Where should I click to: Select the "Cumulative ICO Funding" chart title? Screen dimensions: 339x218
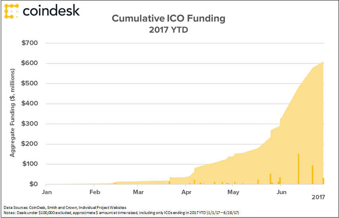pyautogui.click(x=169, y=19)
